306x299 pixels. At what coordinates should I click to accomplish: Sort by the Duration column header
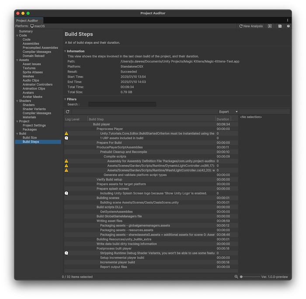point(223,119)
